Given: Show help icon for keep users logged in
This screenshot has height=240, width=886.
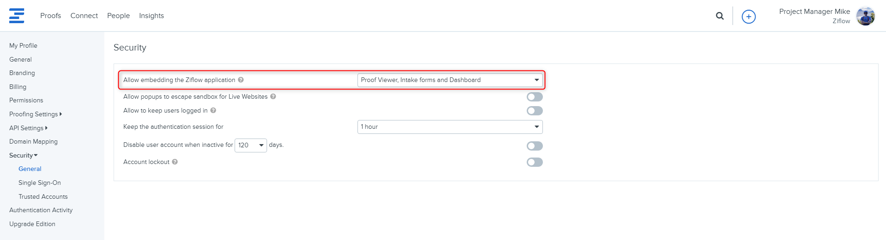Looking at the screenshot, I should (x=213, y=110).
